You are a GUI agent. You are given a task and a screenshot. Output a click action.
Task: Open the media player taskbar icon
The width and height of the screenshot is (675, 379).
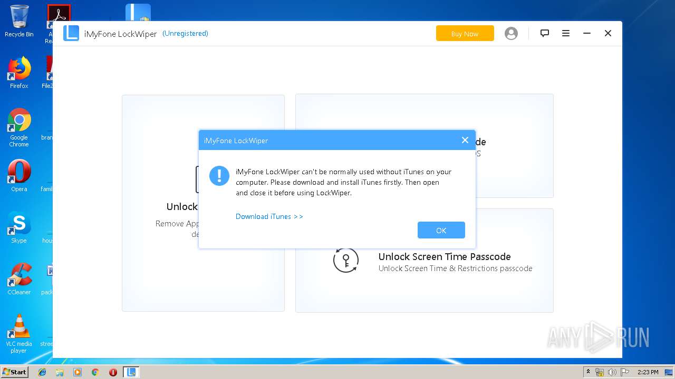click(x=78, y=372)
